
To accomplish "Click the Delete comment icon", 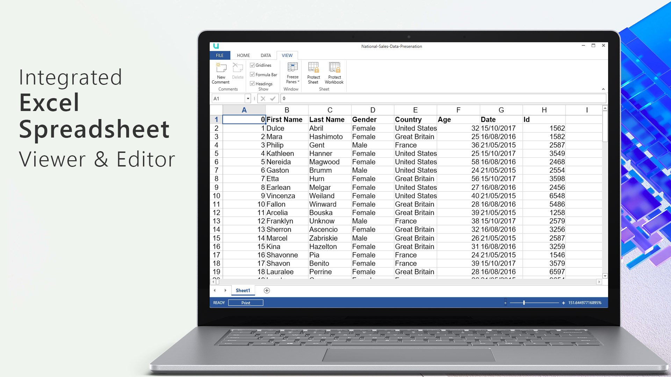I will 238,67.
